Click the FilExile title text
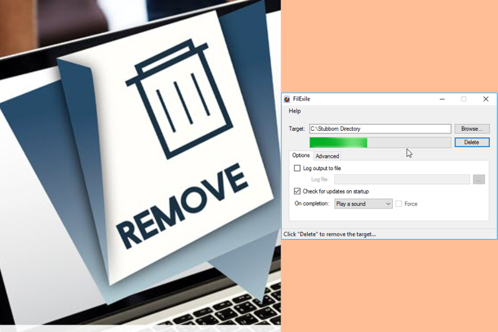The height and width of the screenshot is (332, 498). point(301,99)
